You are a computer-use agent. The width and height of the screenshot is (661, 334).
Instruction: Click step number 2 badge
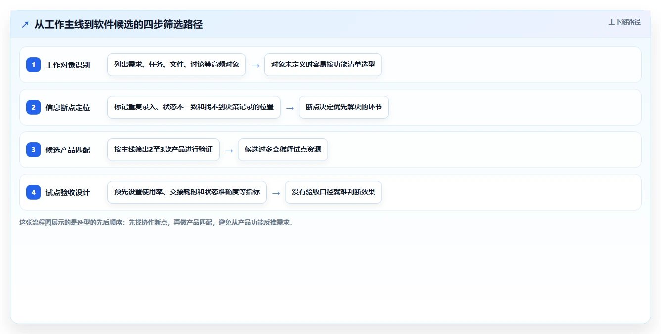[x=34, y=107]
